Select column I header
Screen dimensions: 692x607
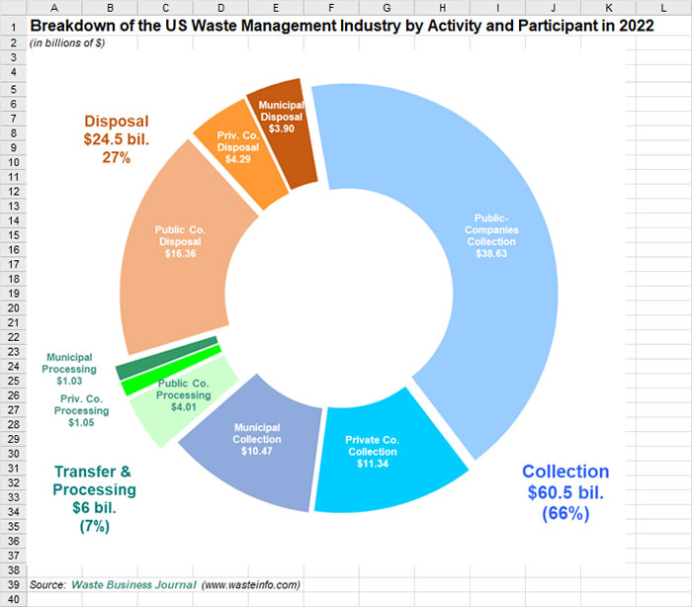tap(498, 8)
